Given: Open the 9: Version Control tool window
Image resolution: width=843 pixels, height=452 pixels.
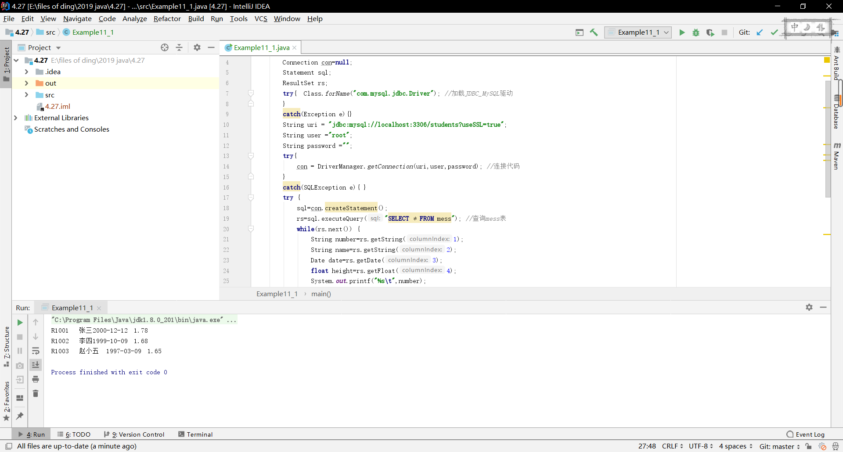Looking at the screenshot, I should [134, 434].
